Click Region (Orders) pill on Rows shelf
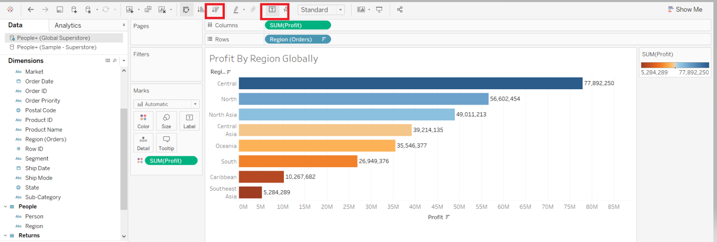This screenshot has height=242, width=717. [298, 39]
